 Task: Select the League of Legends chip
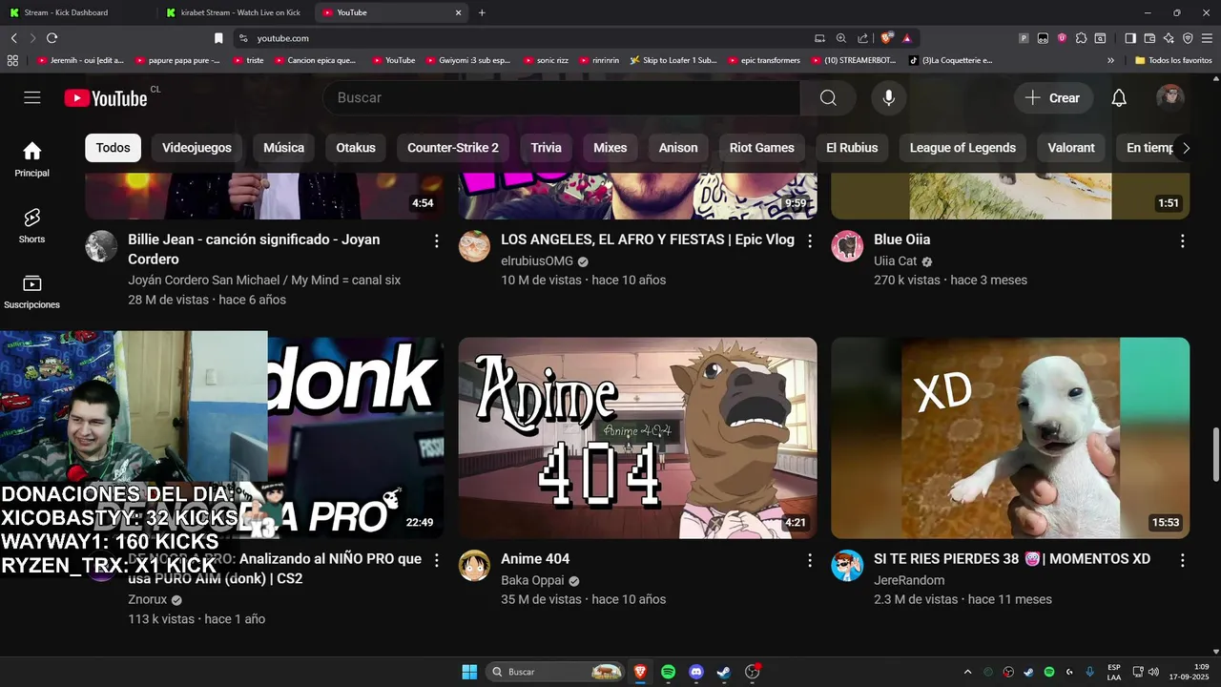click(x=962, y=148)
